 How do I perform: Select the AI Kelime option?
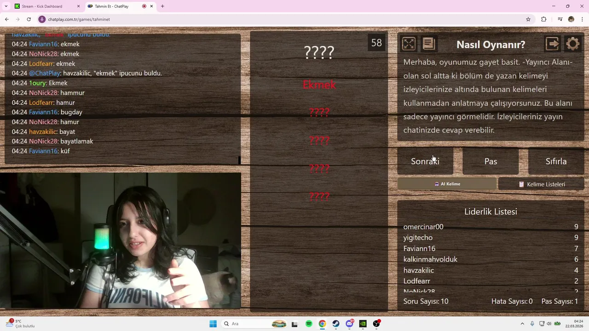[x=447, y=184]
